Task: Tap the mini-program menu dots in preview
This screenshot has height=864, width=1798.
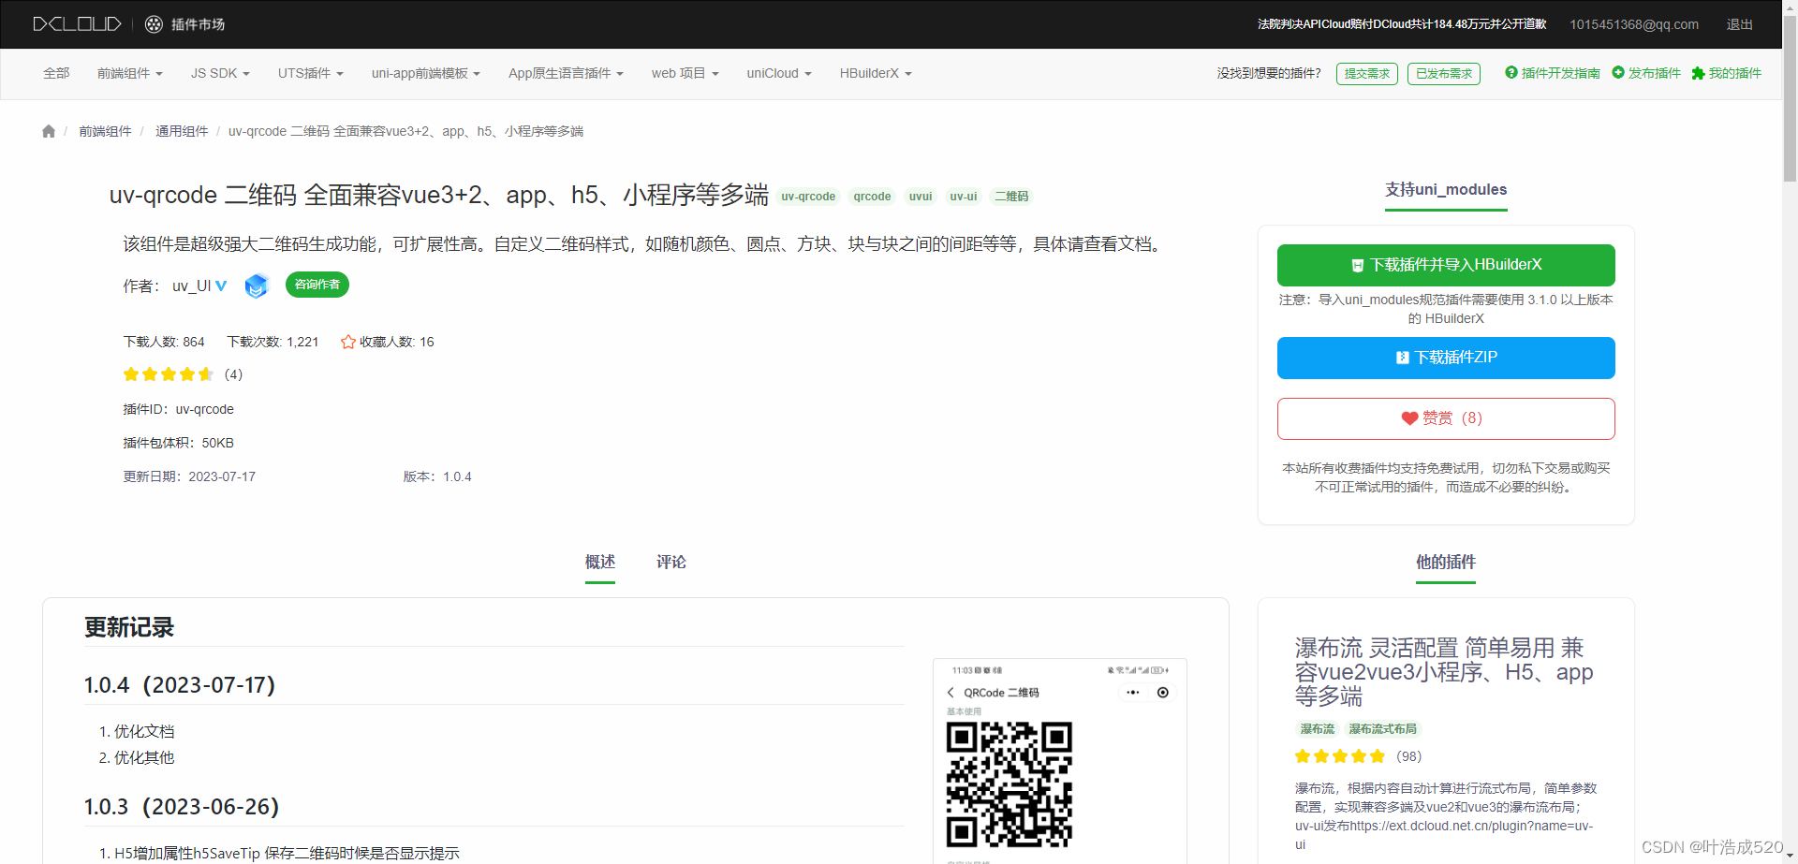Action: 1132,693
